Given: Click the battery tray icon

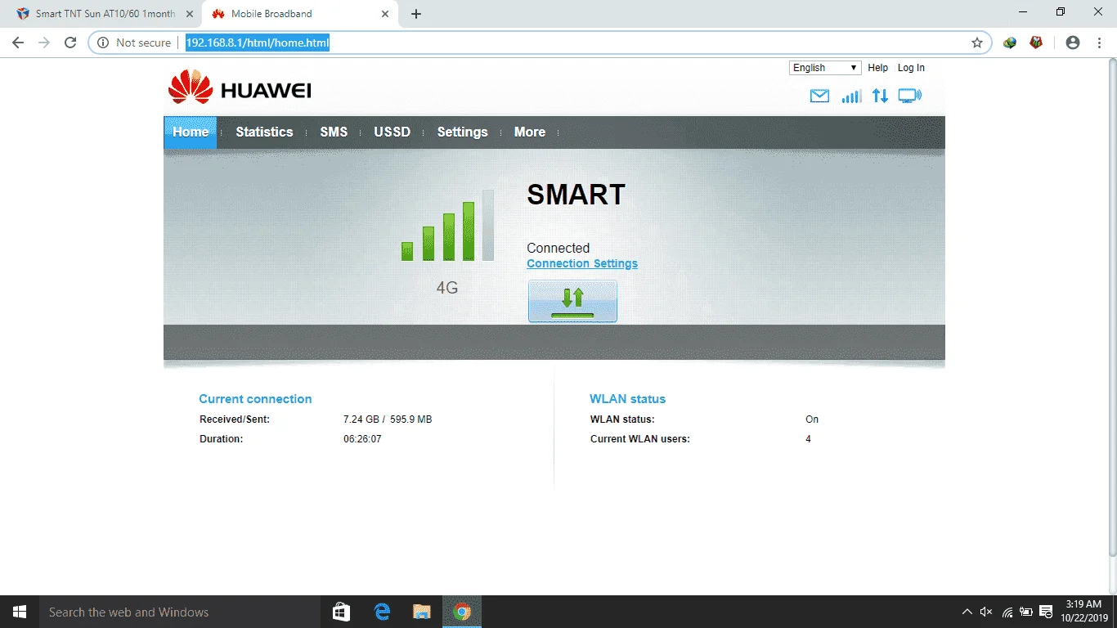Looking at the screenshot, I should [x=1027, y=612].
